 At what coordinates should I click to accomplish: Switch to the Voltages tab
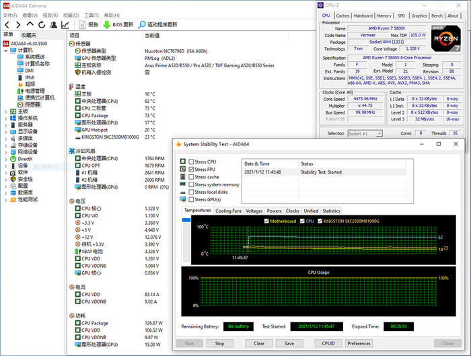254,211
